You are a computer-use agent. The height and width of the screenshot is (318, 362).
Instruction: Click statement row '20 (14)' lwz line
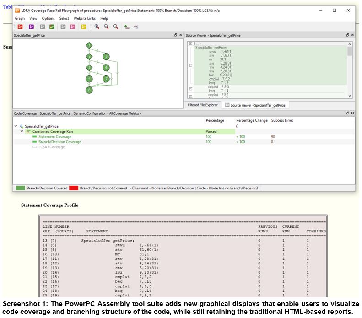coord(184,272)
